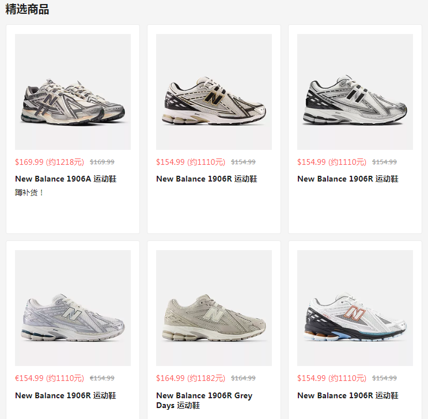
Task: Click the $169.99 (约1218元) sale price
Action: click(50, 162)
